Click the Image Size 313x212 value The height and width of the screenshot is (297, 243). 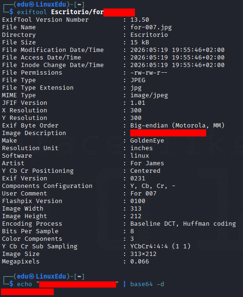[143, 254]
